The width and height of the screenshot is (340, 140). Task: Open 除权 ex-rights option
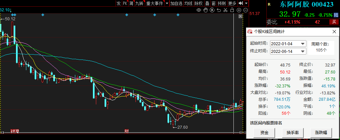198,3
